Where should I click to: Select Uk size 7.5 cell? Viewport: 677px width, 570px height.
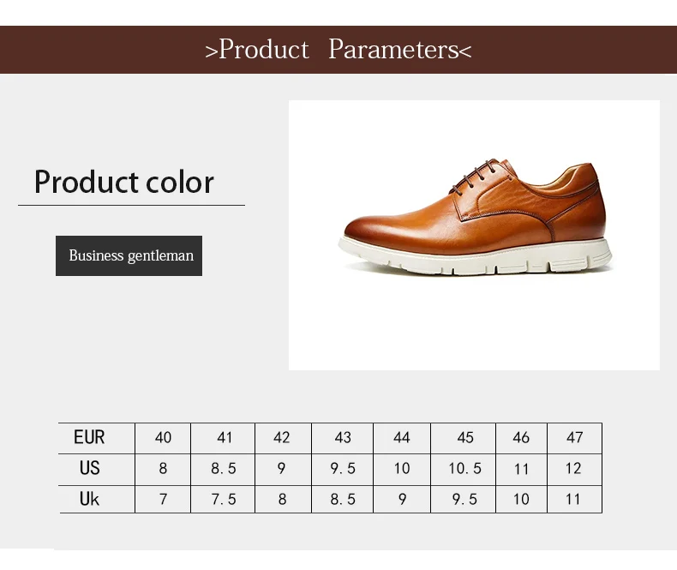click(x=224, y=500)
